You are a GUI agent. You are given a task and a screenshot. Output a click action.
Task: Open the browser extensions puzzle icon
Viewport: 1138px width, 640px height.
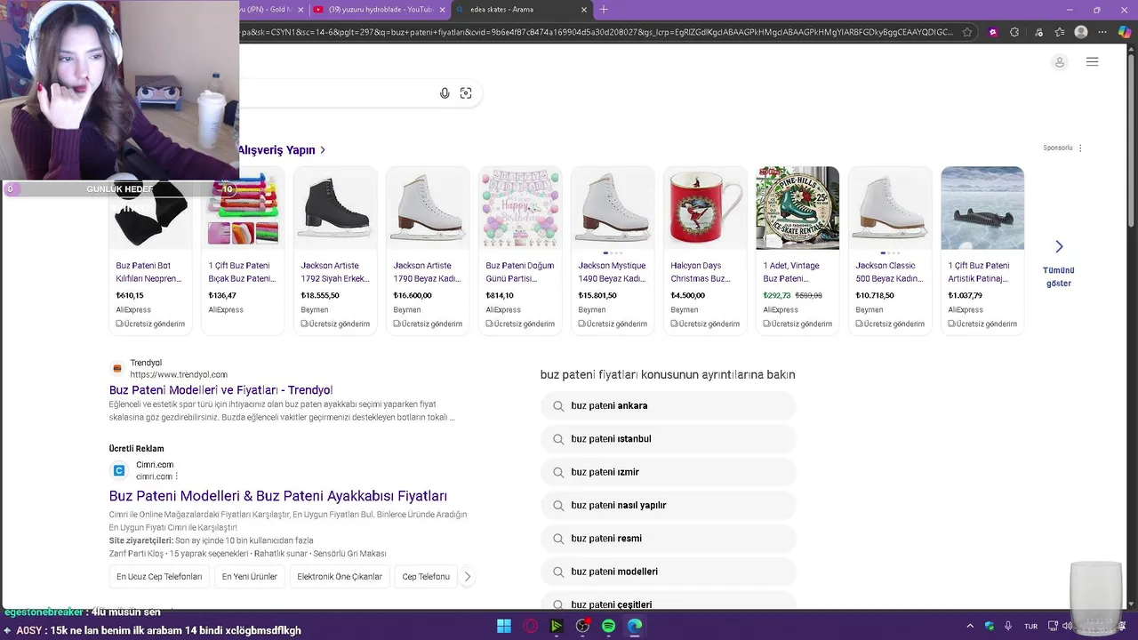coord(1014,32)
